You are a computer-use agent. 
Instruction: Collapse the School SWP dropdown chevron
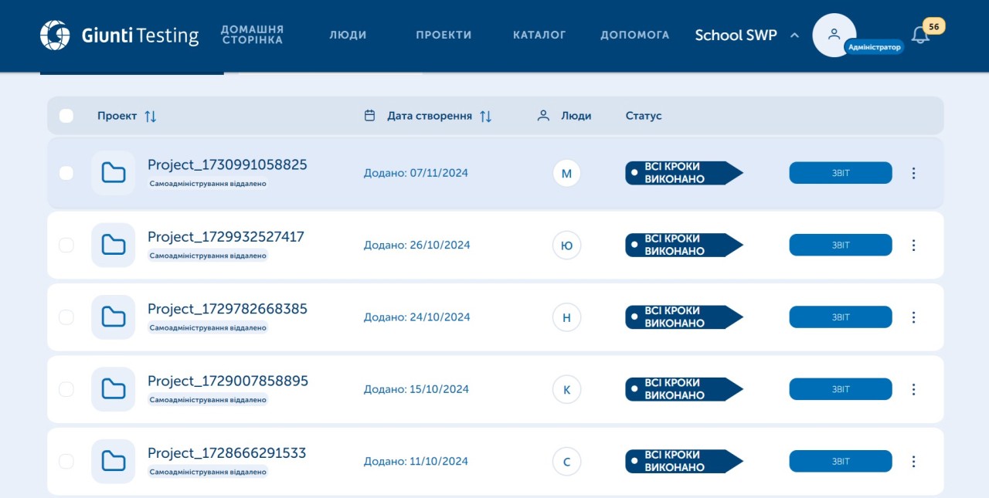click(794, 35)
